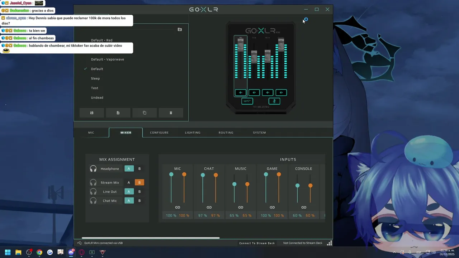The image size is (459, 258).
Task: Open Opera GX from the taskbar
Action: tap(81, 252)
